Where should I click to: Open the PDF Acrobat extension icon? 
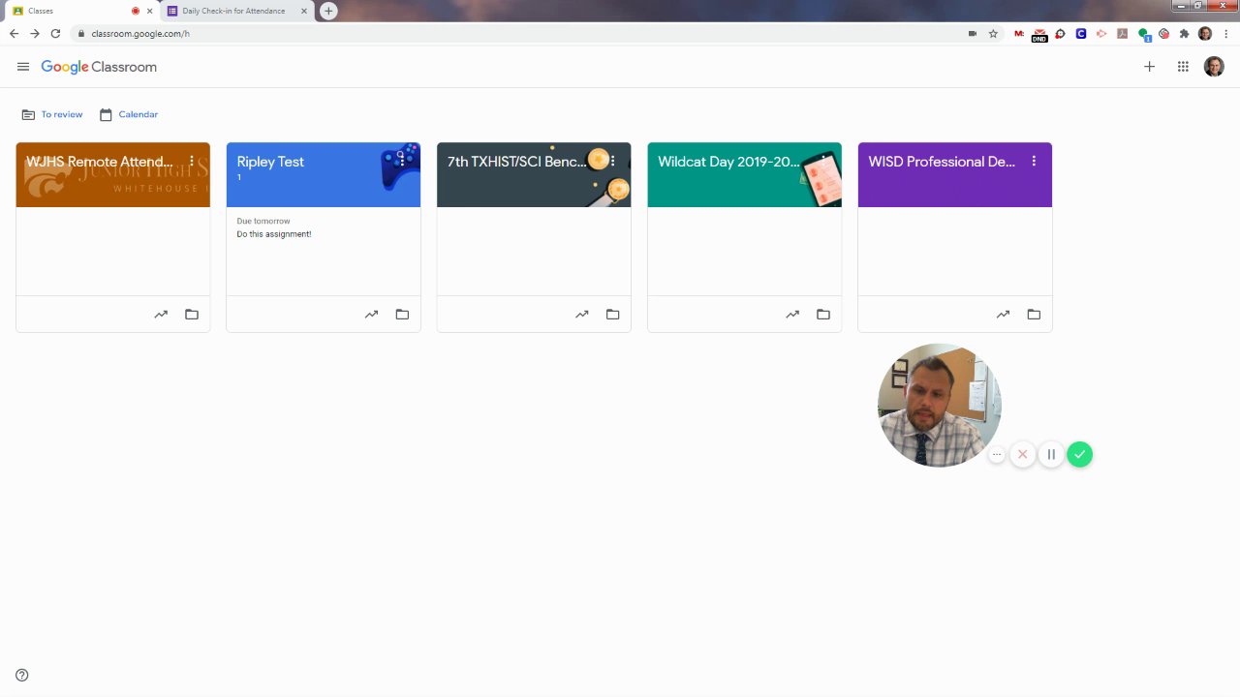click(x=1123, y=33)
